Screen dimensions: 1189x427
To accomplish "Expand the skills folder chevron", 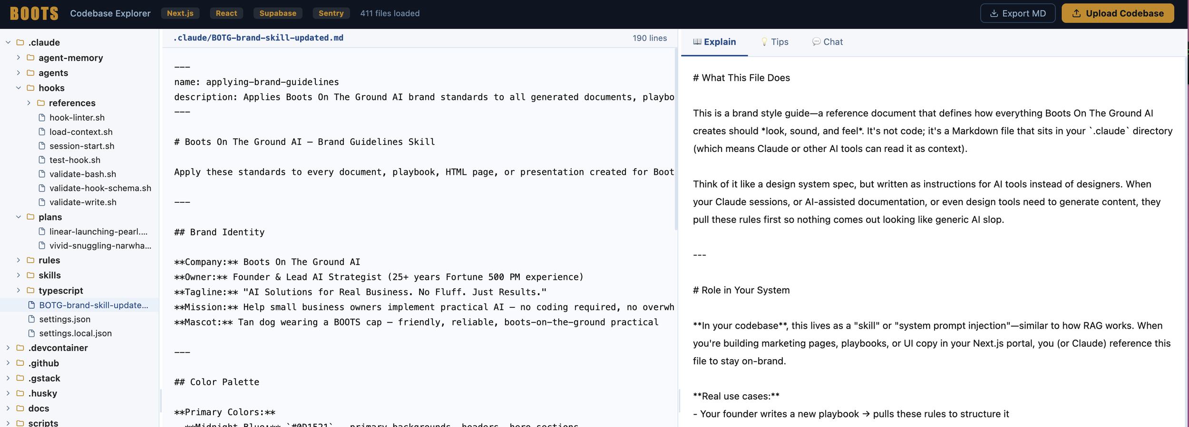I will [19, 275].
